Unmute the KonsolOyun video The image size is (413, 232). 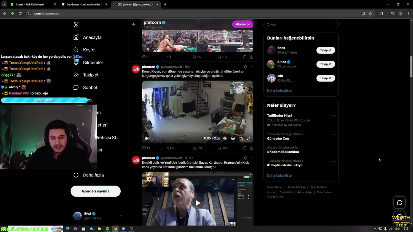pyautogui.click(x=225, y=138)
